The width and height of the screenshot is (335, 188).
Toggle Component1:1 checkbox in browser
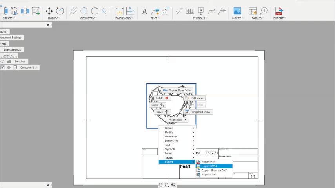click(x=2, y=67)
